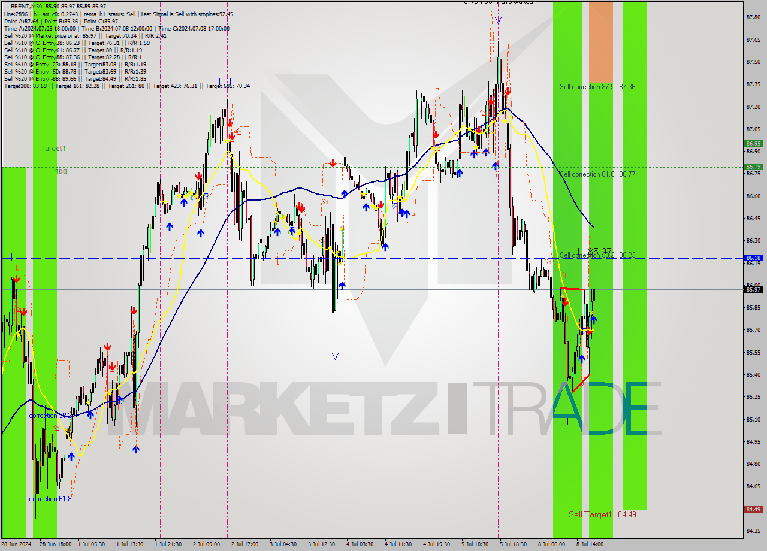Click the 87.80 price axis value
Screen dimensions: 767x551
(x=753, y=17)
